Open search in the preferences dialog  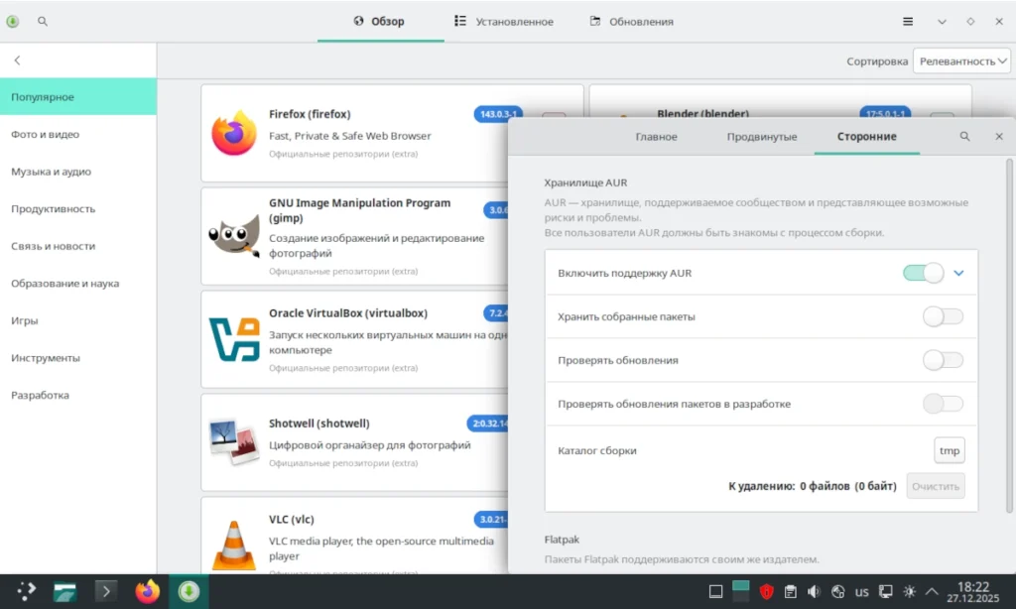point(964,136)
